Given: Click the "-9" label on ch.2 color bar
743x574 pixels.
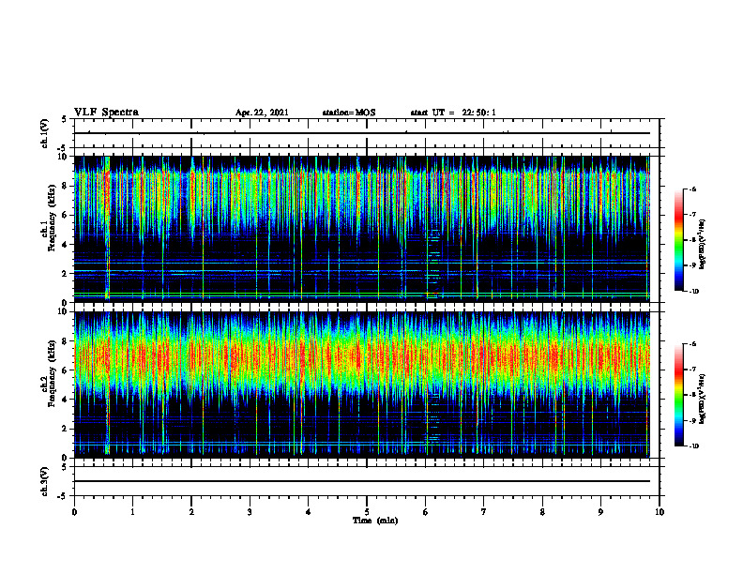Looking at the screenshot, I should [692, 420].
